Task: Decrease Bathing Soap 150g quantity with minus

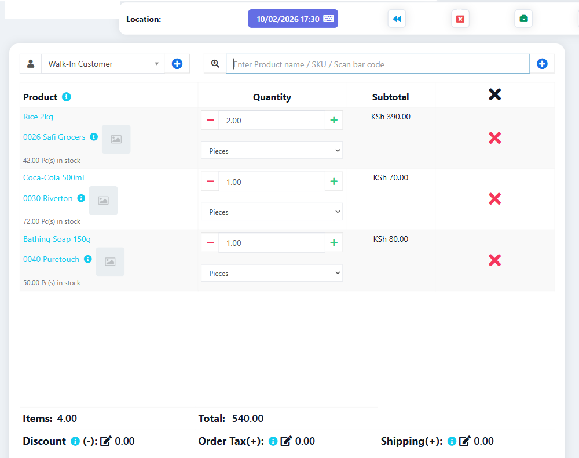Action: coord(210,243)
